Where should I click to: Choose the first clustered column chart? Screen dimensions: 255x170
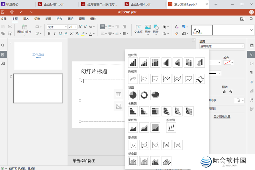[x=133, y=63]
